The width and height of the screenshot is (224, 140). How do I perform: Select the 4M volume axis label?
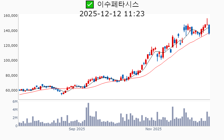click(x=15, y=109)
